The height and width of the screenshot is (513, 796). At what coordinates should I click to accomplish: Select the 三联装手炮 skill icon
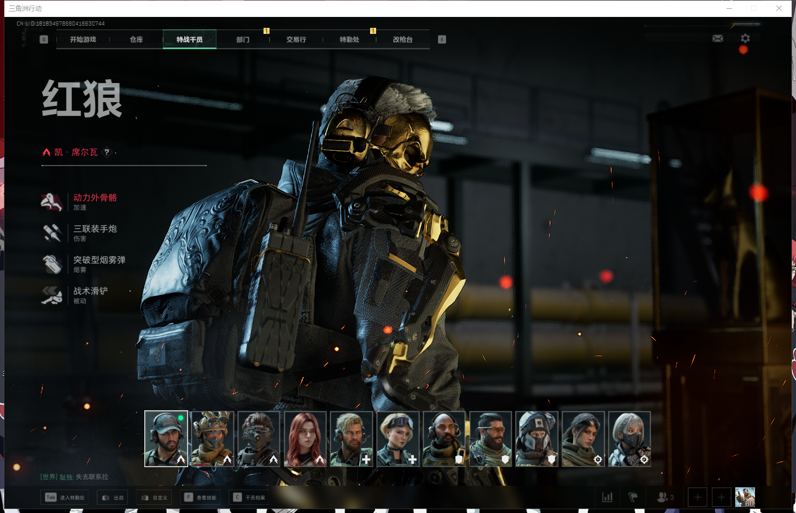[x=52, y=233]
